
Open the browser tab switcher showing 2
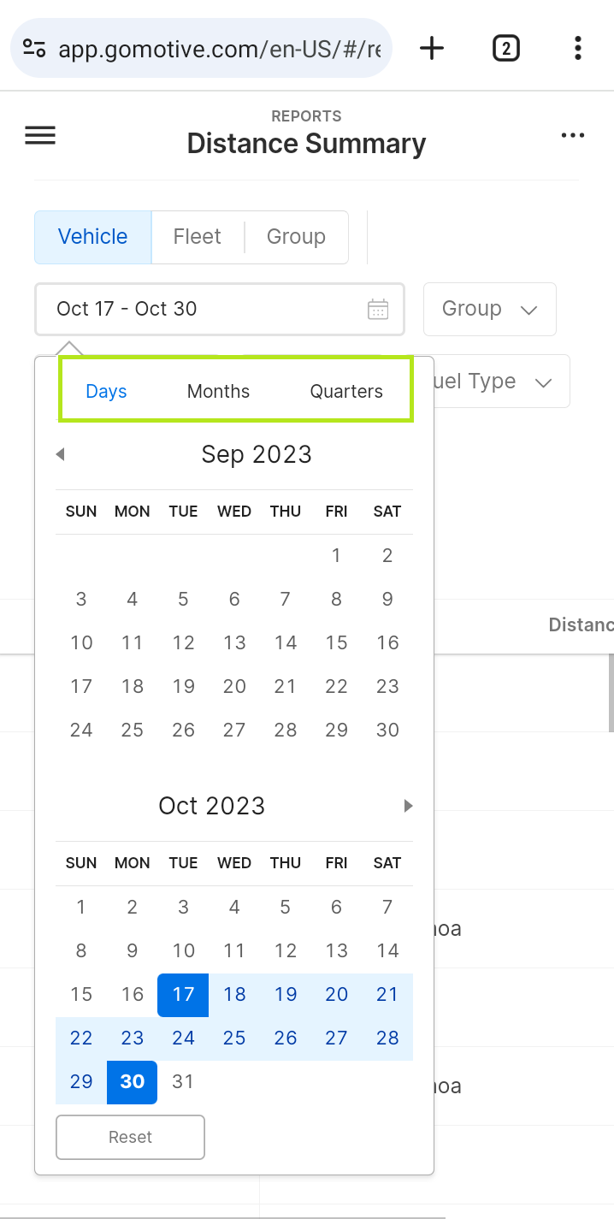coord(506,48)
